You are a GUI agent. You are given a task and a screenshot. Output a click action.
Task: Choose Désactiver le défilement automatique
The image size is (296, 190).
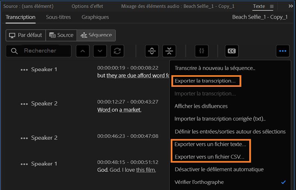(230, 169)
